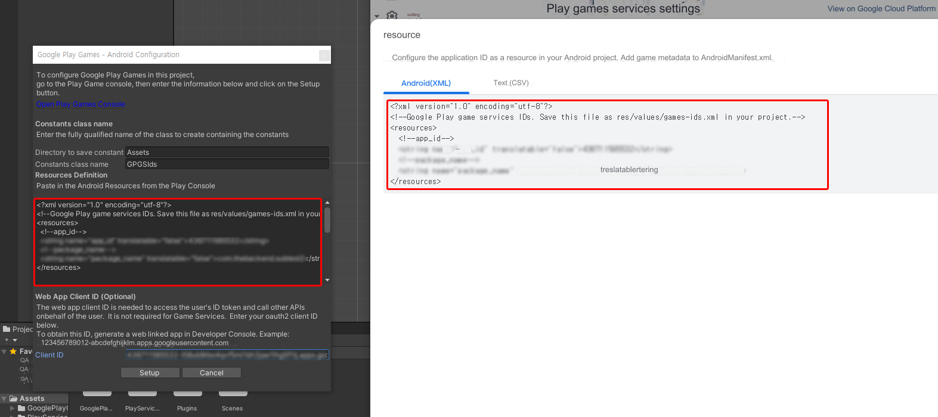Click Project tab folder icon
The height and width of the screenshot is (417, 938).
[7, 329]
